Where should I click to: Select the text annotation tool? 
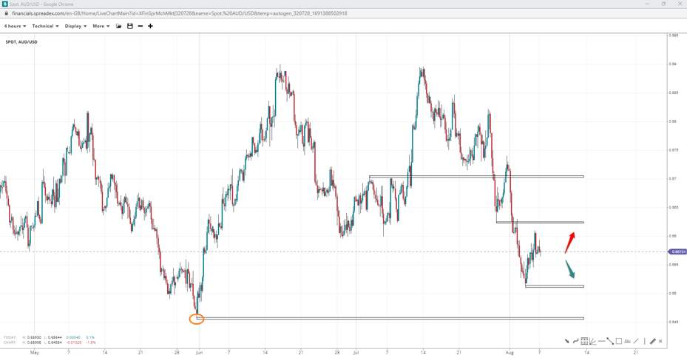627,342
